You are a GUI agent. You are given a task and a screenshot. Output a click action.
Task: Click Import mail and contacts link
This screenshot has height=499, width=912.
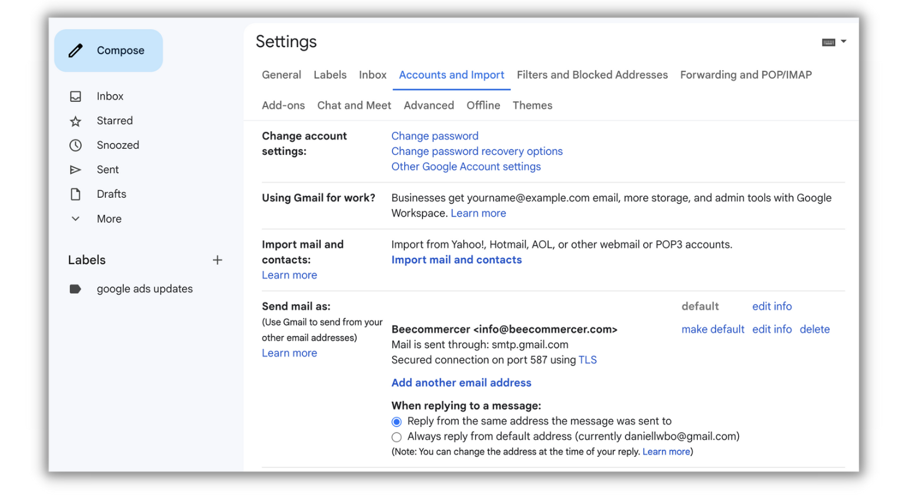456,260
